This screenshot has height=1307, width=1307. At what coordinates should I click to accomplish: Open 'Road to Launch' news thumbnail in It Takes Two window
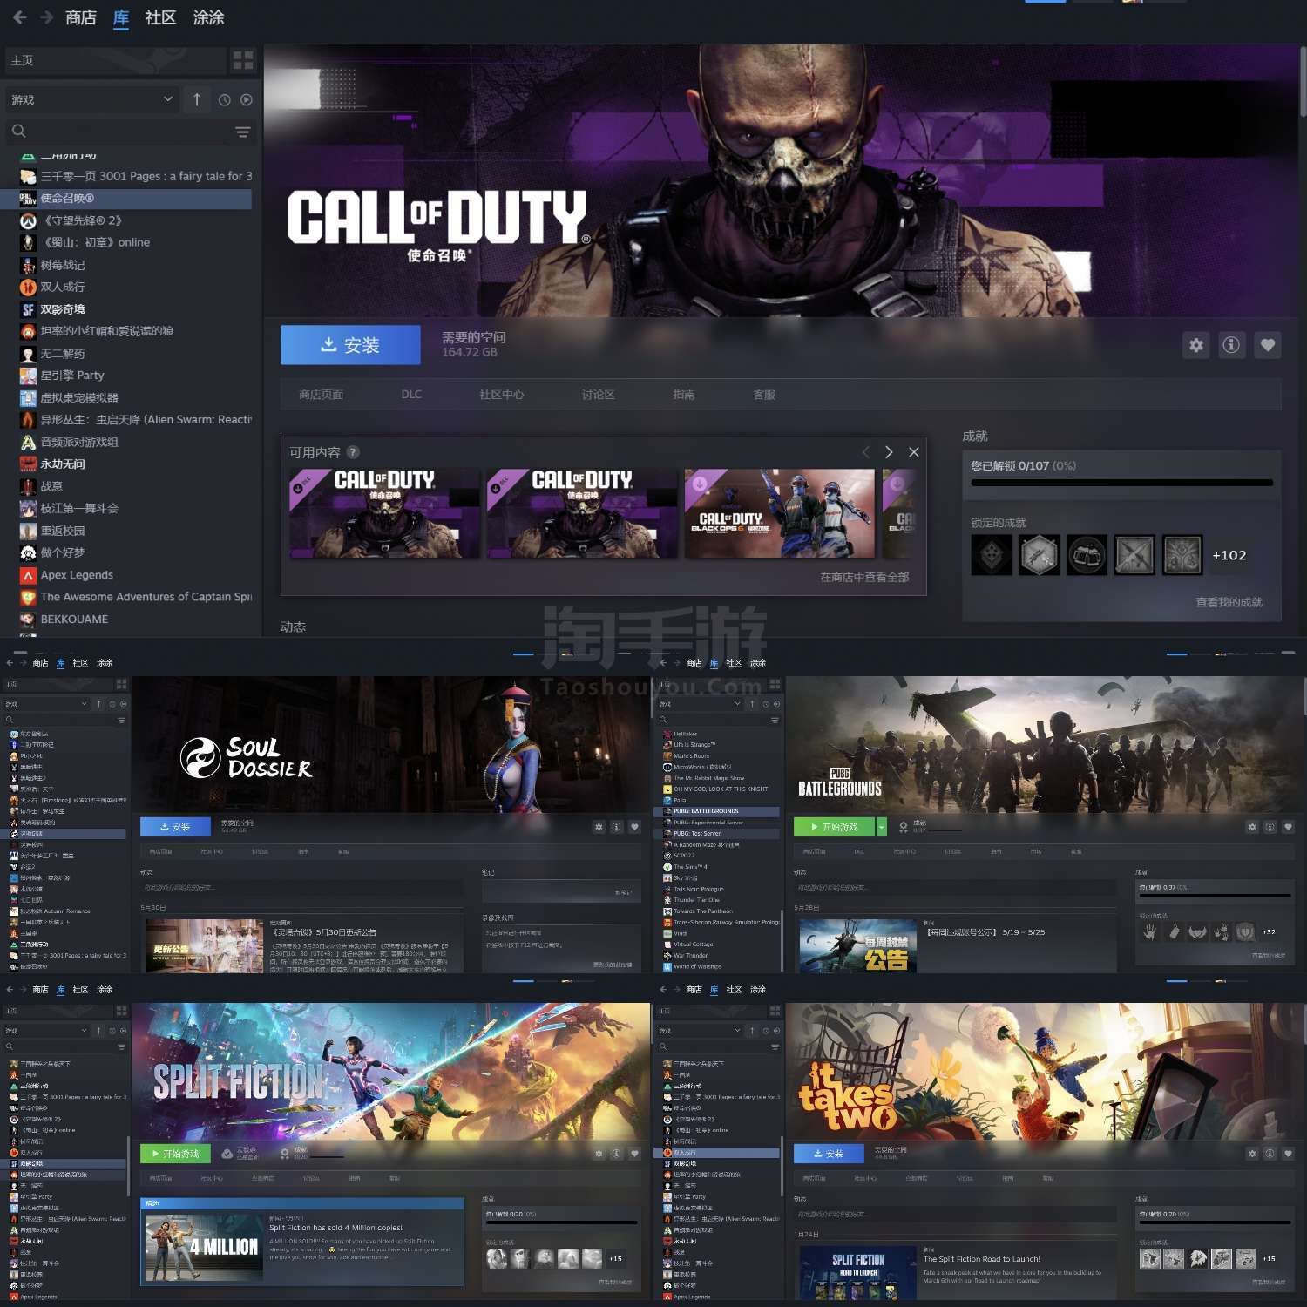click(857, 1273)
